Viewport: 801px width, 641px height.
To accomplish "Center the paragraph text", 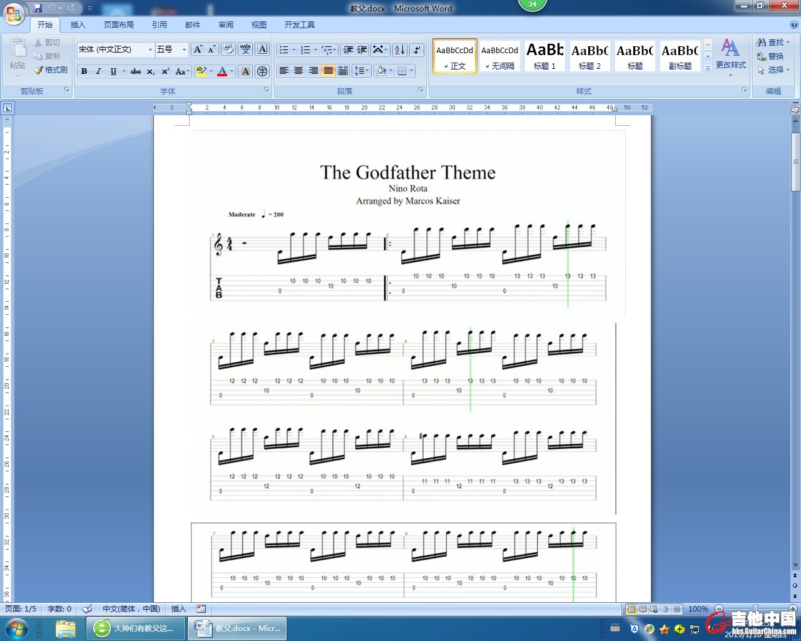I will coord(298,71).
